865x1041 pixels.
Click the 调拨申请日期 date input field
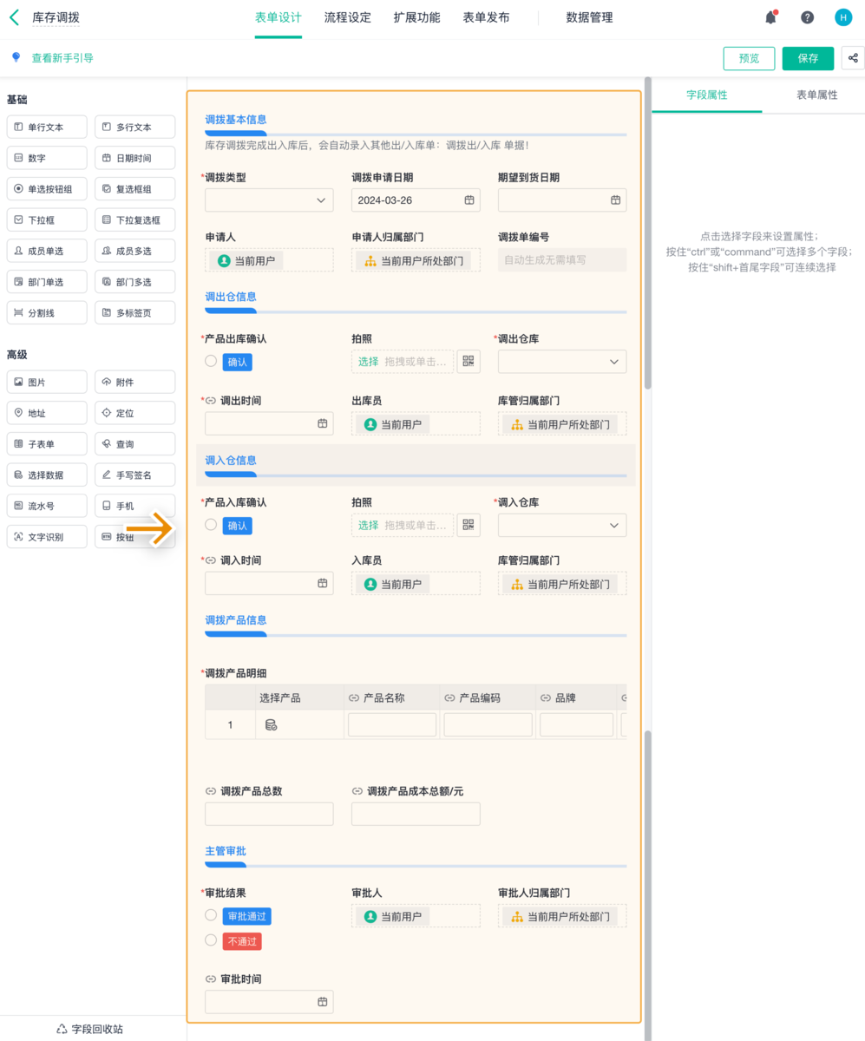coord(416,200)
